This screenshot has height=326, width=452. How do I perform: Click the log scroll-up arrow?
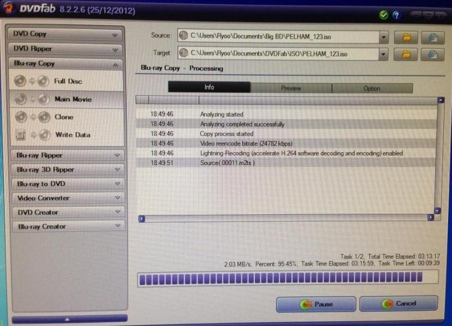point(441,100)
